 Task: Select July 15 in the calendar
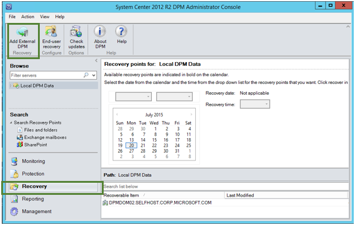pyautogui.click(x=154, y=140)
